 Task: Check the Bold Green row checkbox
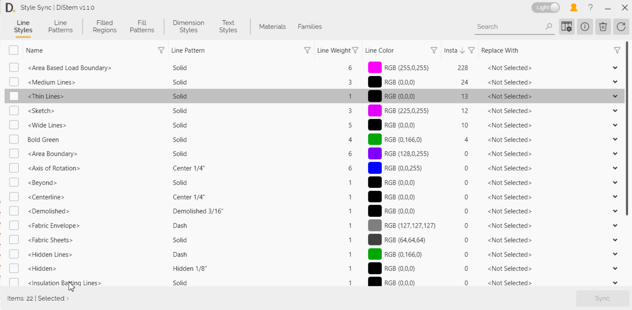pos(14,139)
